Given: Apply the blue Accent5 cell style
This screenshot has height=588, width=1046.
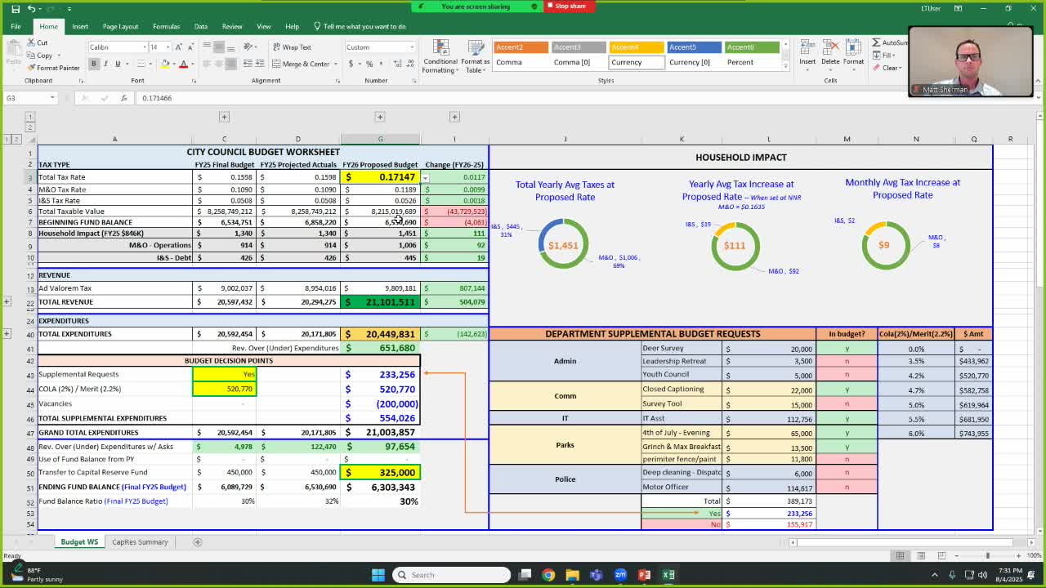Looking at the screenshot, I should pos(693,47).
